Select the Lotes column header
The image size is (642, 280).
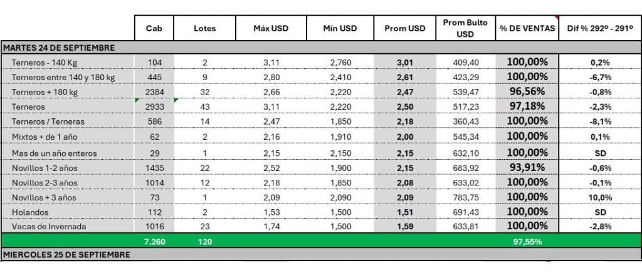tap(205, 28)
